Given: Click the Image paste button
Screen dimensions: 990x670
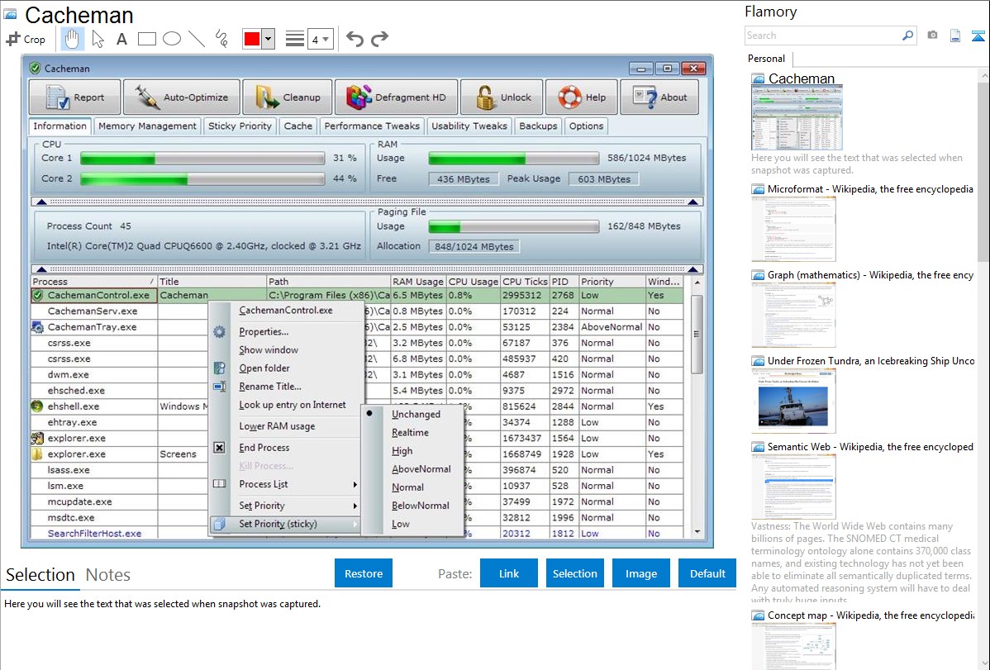Looking at the screenshot, I should [x=640, y=573].
